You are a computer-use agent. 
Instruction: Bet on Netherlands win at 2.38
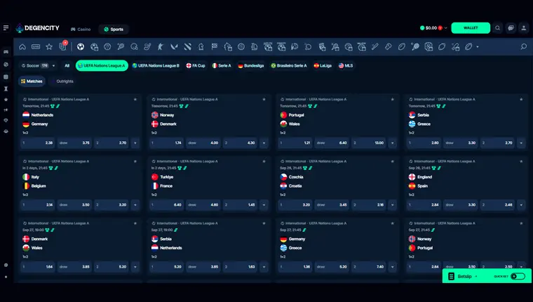[x=37, y=143]
